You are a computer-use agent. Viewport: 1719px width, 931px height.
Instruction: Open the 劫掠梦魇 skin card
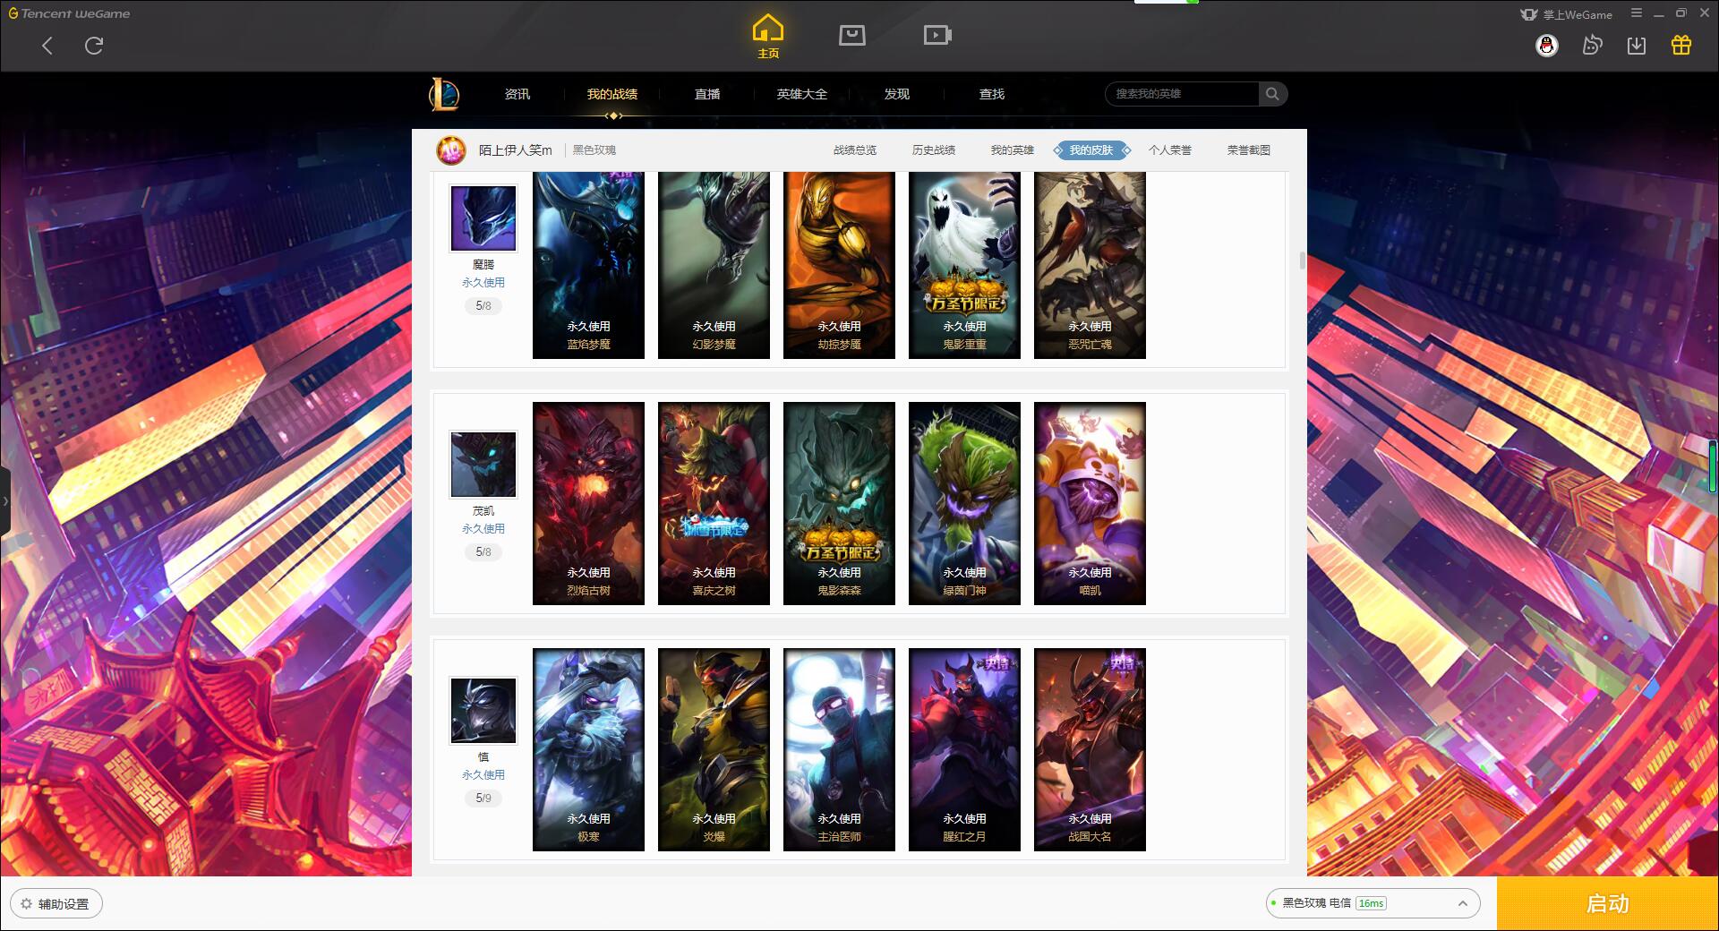click(x=839, y=265)
